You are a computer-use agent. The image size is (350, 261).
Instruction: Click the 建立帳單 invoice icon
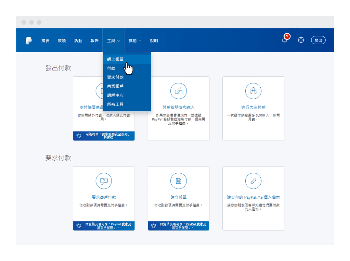click(178, 181)
